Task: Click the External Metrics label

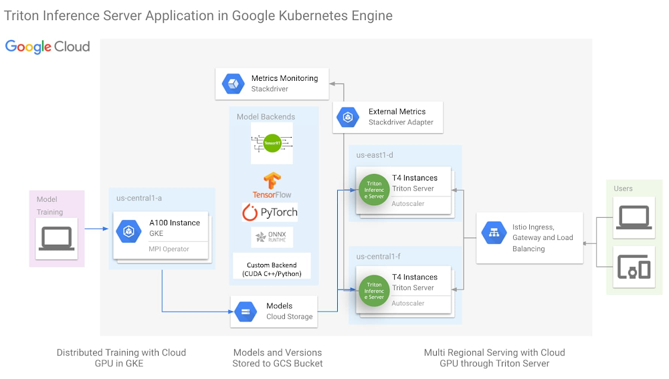Action: (397, 111)
